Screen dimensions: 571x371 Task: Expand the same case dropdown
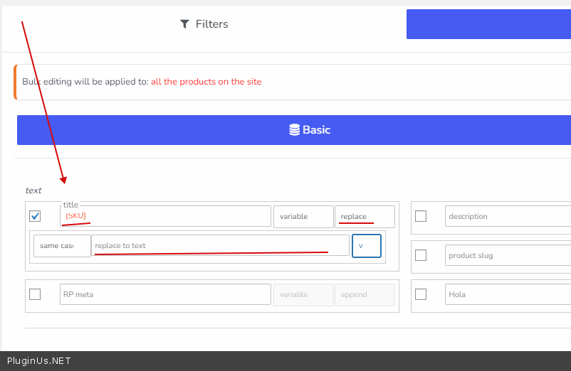[62, 246]
